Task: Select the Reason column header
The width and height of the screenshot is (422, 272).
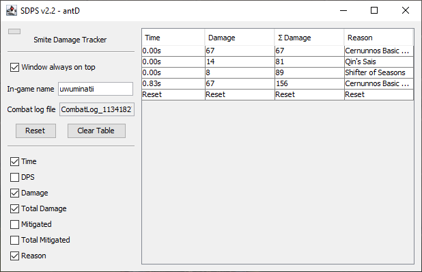Action: click(x=379, y=38)
